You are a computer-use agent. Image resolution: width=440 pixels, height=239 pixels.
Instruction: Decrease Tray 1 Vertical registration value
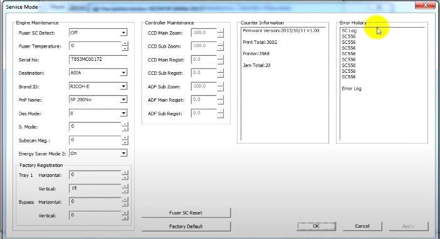pyautogui.click(x=125, y=191)
